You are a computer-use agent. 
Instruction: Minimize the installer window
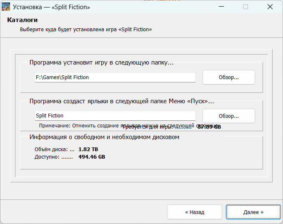pos(220,7)
